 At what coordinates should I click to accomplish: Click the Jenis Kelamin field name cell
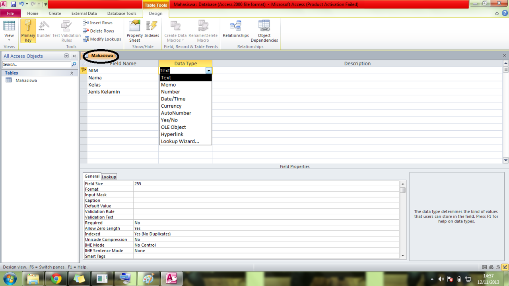pos(123,92)
